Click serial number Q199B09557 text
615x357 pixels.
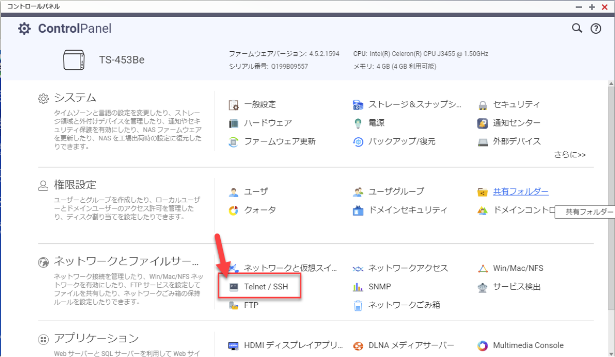[290, 67]
